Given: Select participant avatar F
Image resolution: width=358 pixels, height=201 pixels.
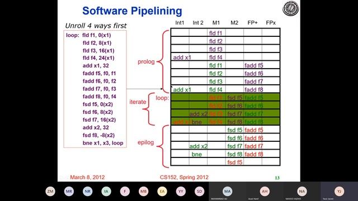Looking at the screenshot, I should pyautogui.click(x=125, y=191).
